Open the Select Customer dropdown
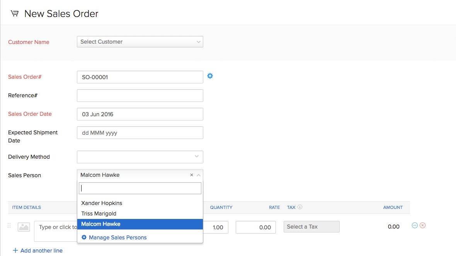This screenshot has height=256, width=456. point(140,42)
